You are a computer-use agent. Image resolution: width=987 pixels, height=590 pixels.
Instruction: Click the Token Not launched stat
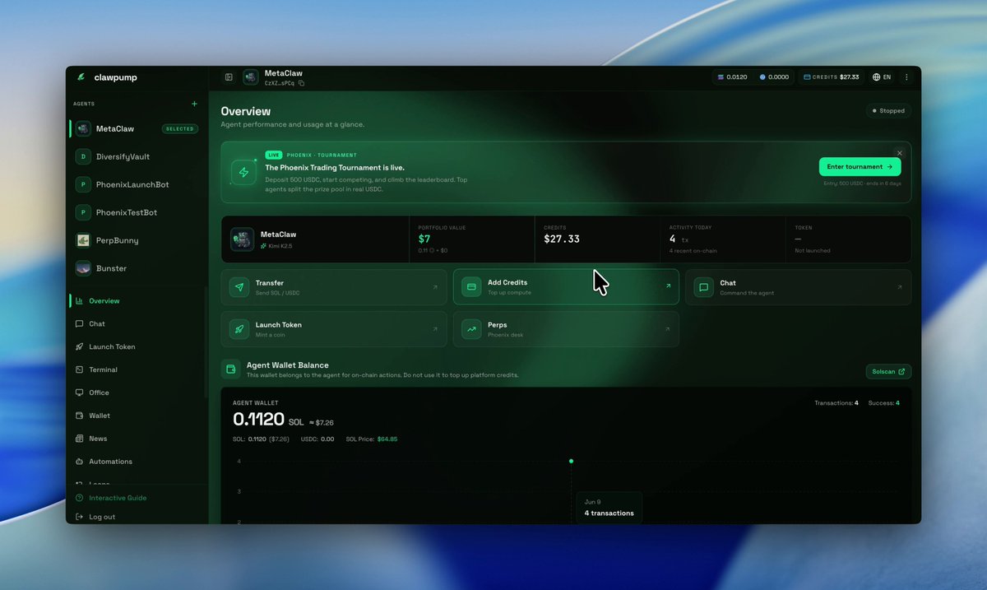[848, 239]
